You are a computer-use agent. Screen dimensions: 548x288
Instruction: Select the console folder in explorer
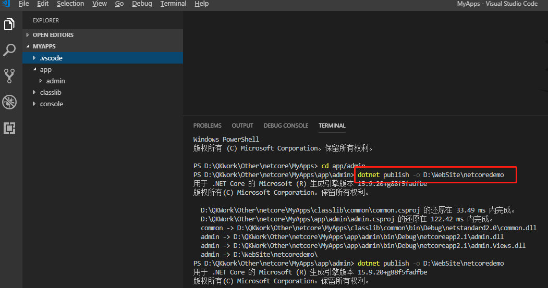pos(103,104)
